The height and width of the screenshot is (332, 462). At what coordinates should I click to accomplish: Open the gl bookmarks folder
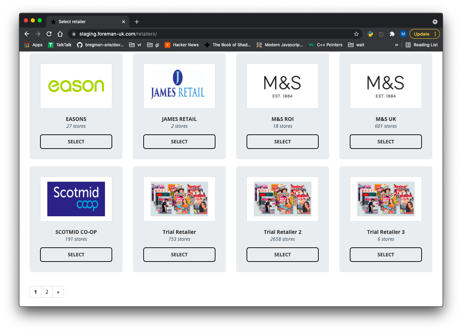(x=153, y=45)
